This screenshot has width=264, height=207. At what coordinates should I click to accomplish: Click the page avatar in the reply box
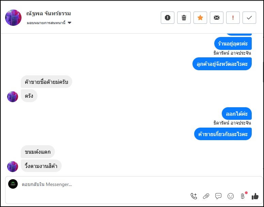(13, 184)
